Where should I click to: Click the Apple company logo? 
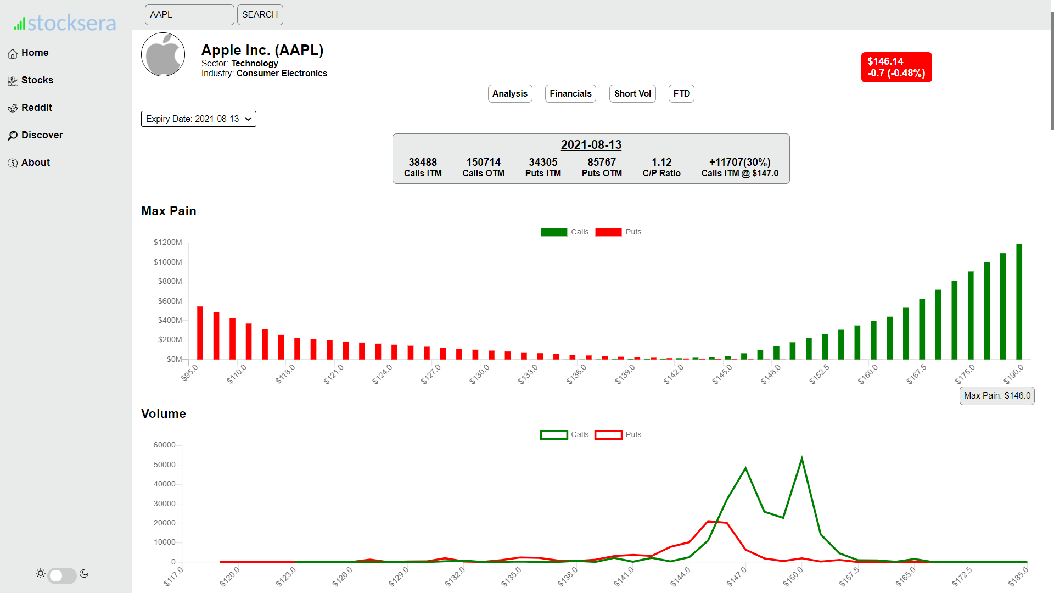163,54
